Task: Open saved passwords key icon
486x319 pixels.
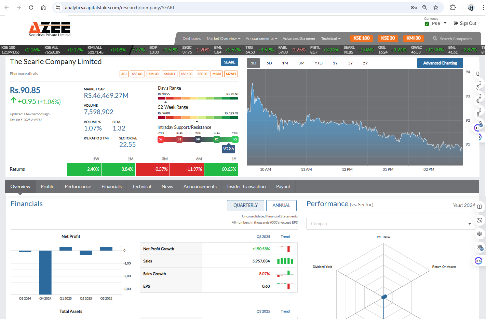Action: tap(414, 7)
